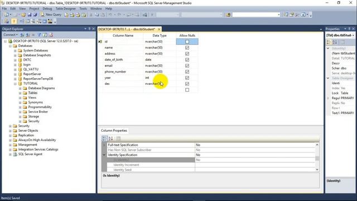Close the dbo.tblStudent document tab
357x201 pixels.
[x=159, y=29]
